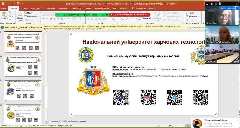Click the Создать слайд icon
Image resolution: width=240 pixels, height=128 pixels.
(x=20, y=15)
